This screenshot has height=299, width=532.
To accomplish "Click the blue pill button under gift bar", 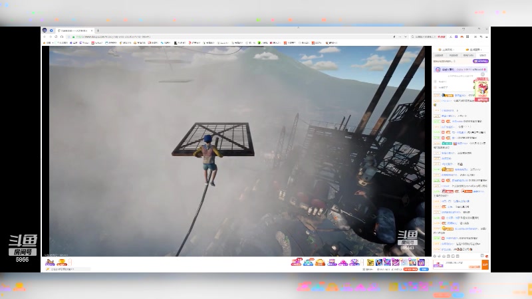I will [x=424, y=269].
